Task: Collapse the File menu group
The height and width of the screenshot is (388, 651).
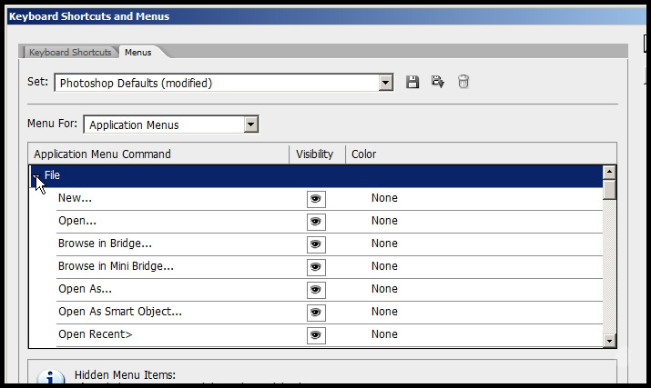Action: click(36, 175)
